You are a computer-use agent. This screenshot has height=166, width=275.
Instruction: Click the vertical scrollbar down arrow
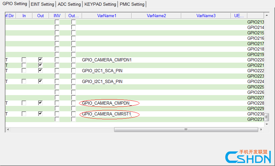point(267,124)
